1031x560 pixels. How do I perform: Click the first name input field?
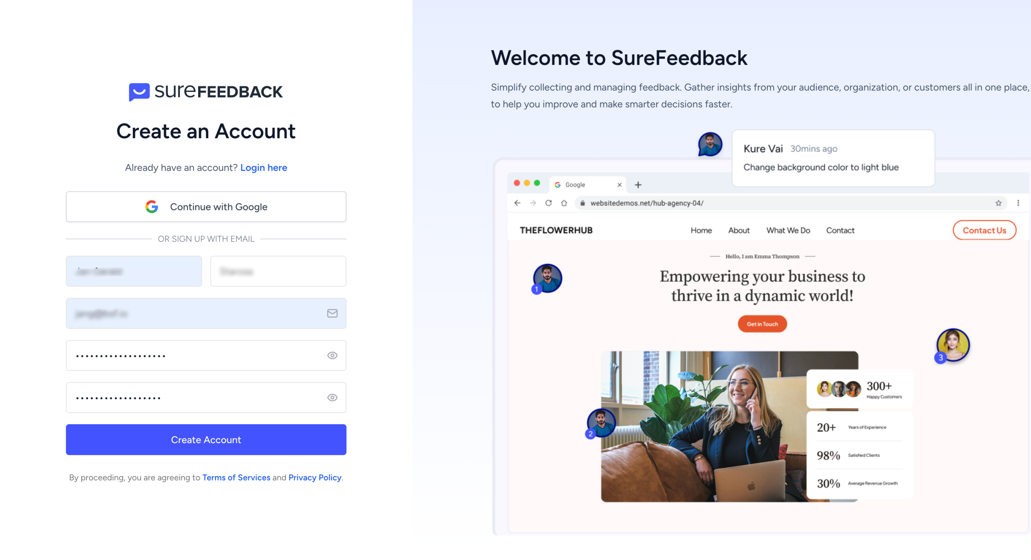pyautogui.click(x=134, y=271)
